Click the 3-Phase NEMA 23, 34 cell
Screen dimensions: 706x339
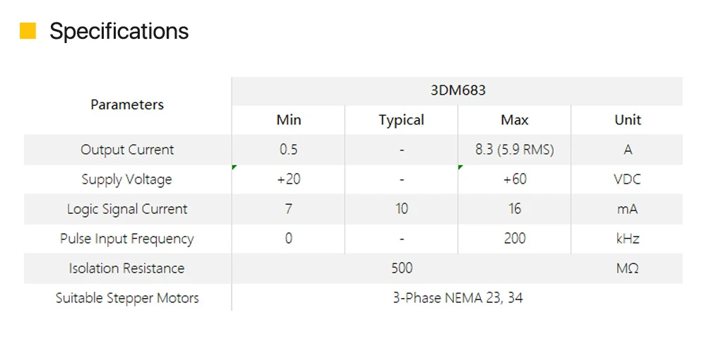click(x=458, y=298)
